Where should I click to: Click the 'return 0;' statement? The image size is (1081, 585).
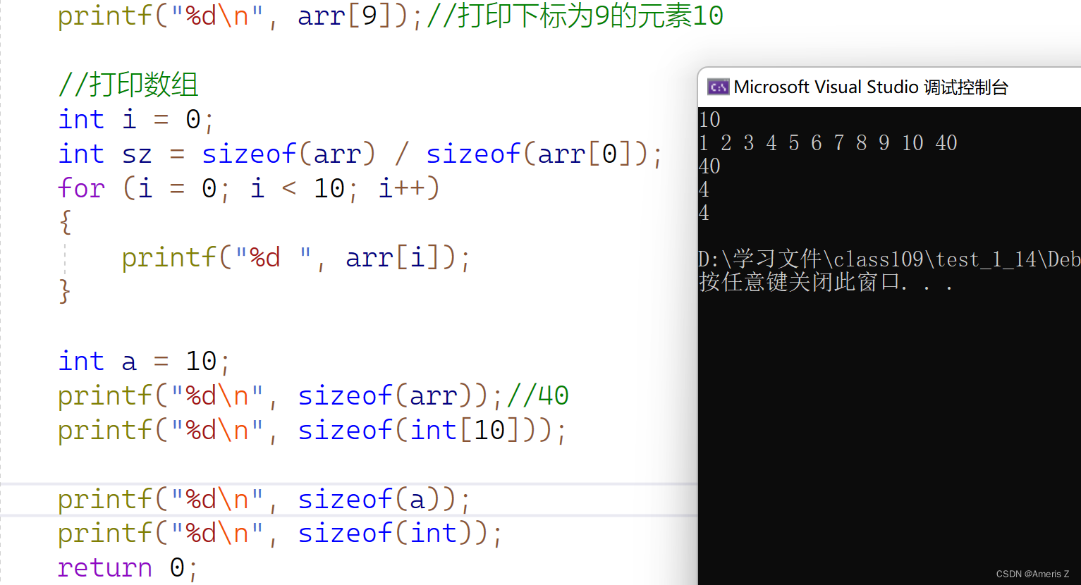point(128,567)
